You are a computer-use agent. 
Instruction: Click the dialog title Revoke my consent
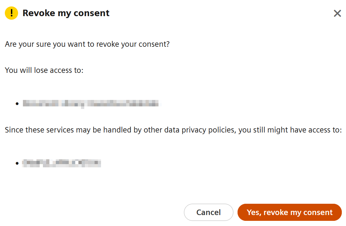[66, 13]
